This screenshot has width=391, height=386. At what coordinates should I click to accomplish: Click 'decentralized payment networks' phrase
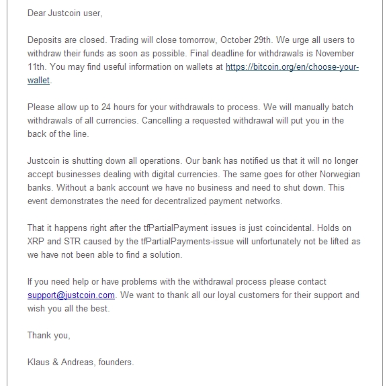click(218, 201)
